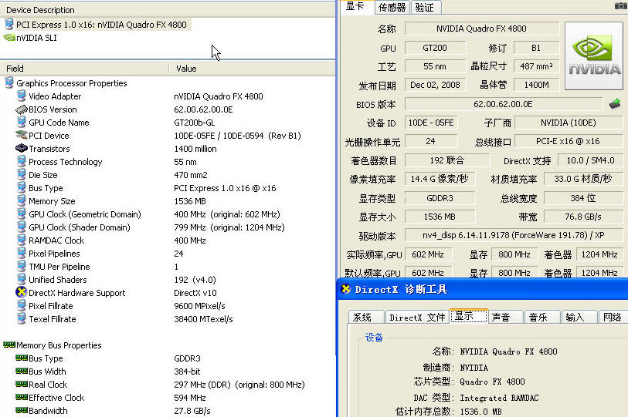Select the 显示 tab in DirectX tool

pyautogui.click(x=468, y=316)
